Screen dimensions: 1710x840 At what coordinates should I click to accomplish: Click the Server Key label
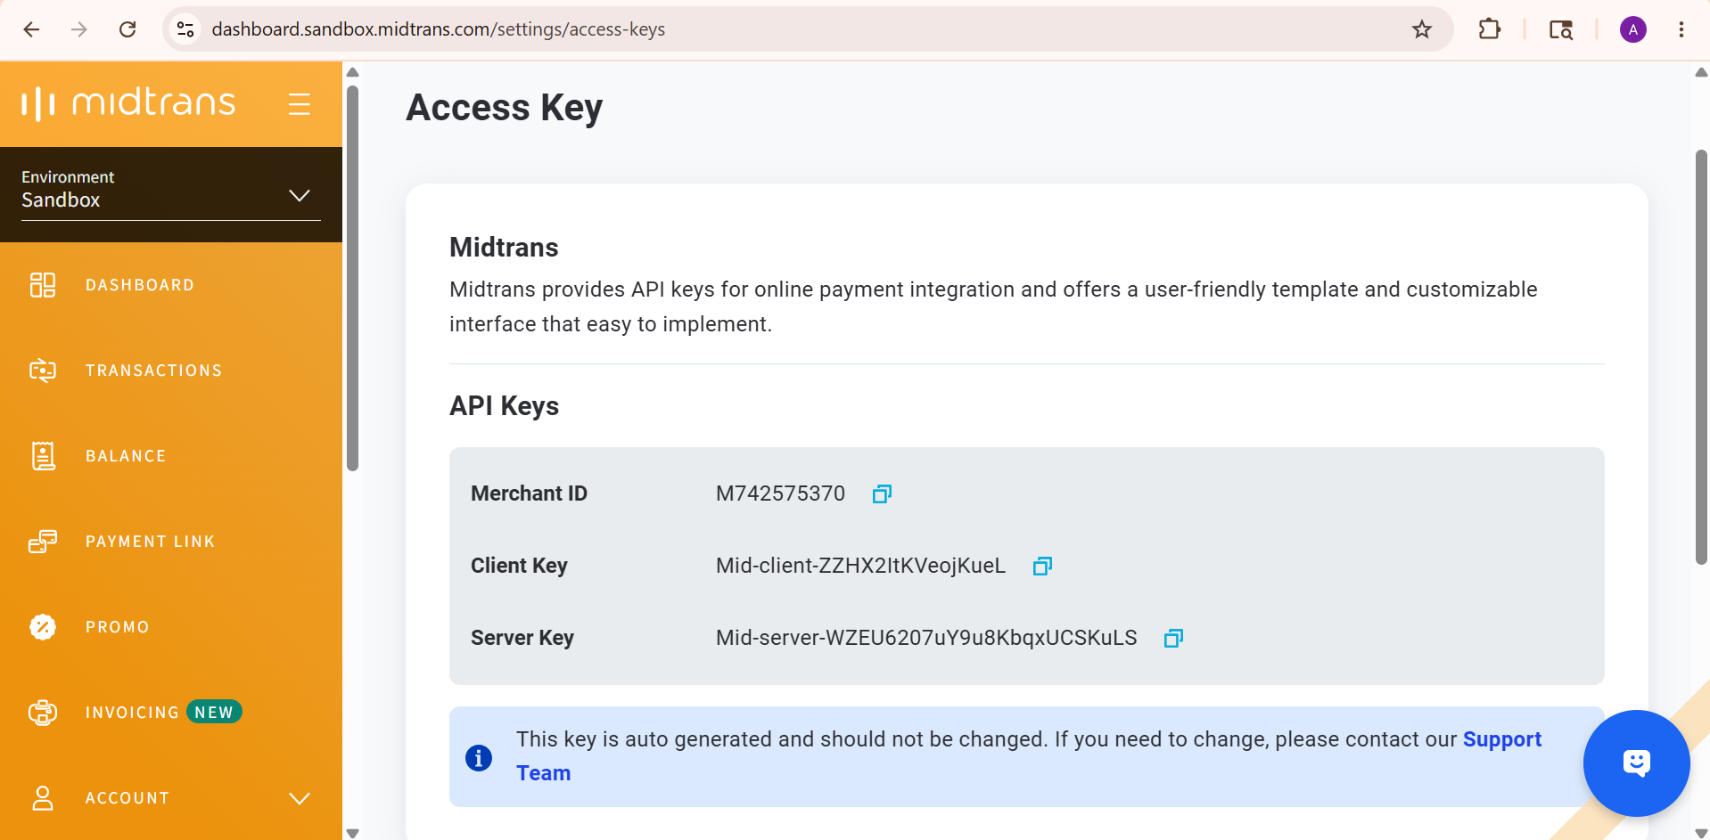(522, 638)
